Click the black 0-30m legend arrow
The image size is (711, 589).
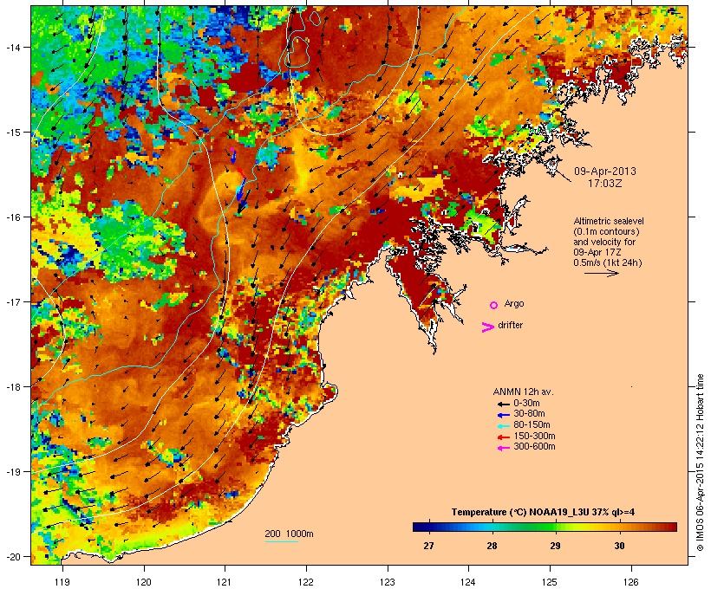(x=503, y=404)
